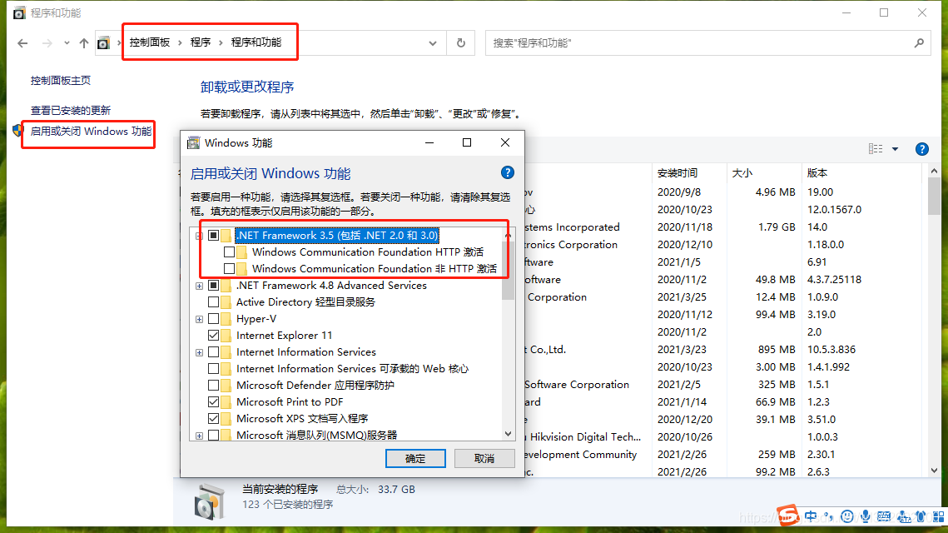Click the Windows 功能 feature list scrollbar thumb
The width and height of the screenshot is (948, 533).
pos(508,271)
